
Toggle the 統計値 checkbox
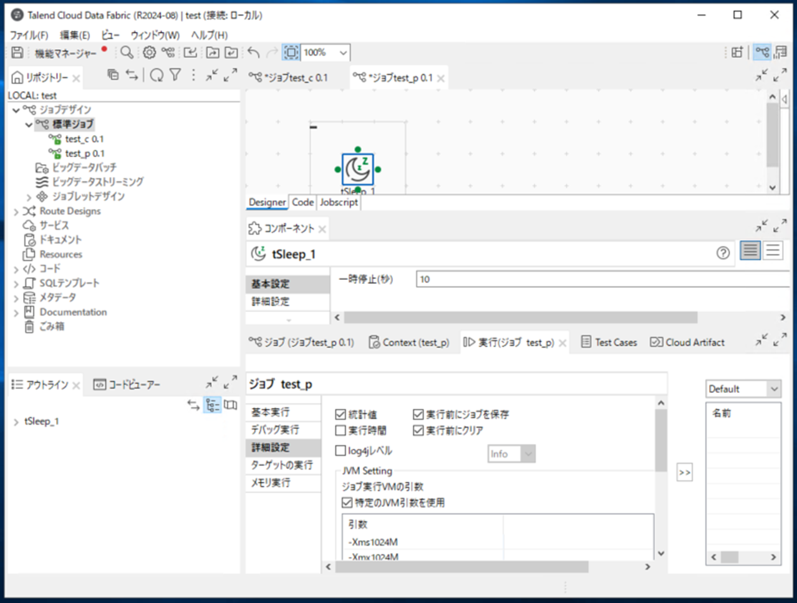point(341,414)
